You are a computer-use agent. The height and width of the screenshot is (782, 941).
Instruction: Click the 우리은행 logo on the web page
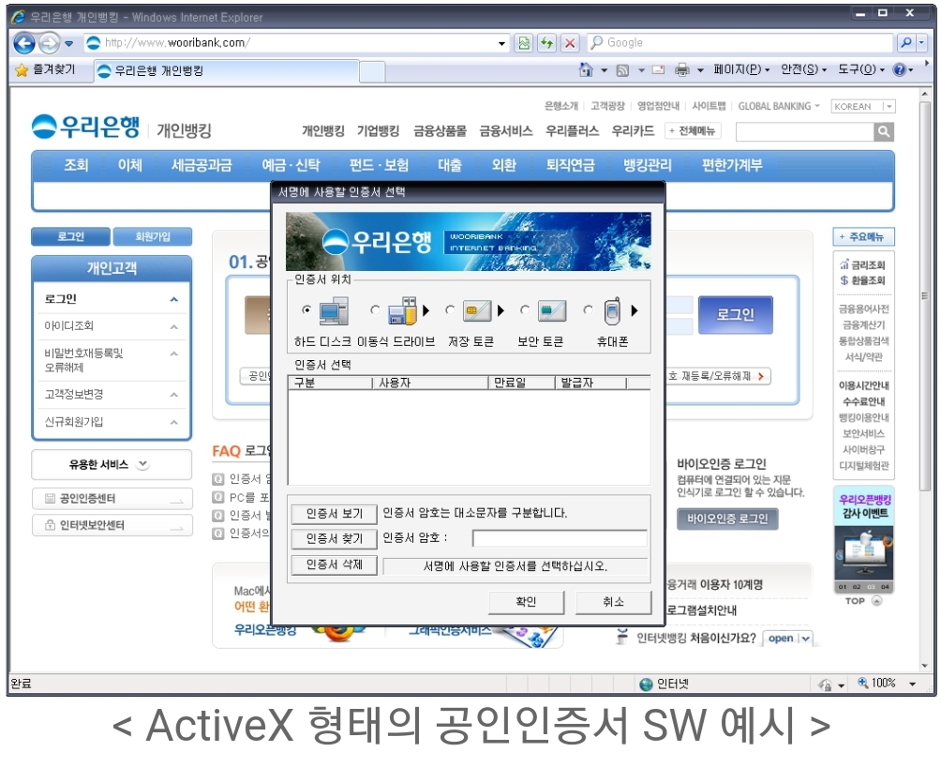pyautogui.click(x=86, y=127)
